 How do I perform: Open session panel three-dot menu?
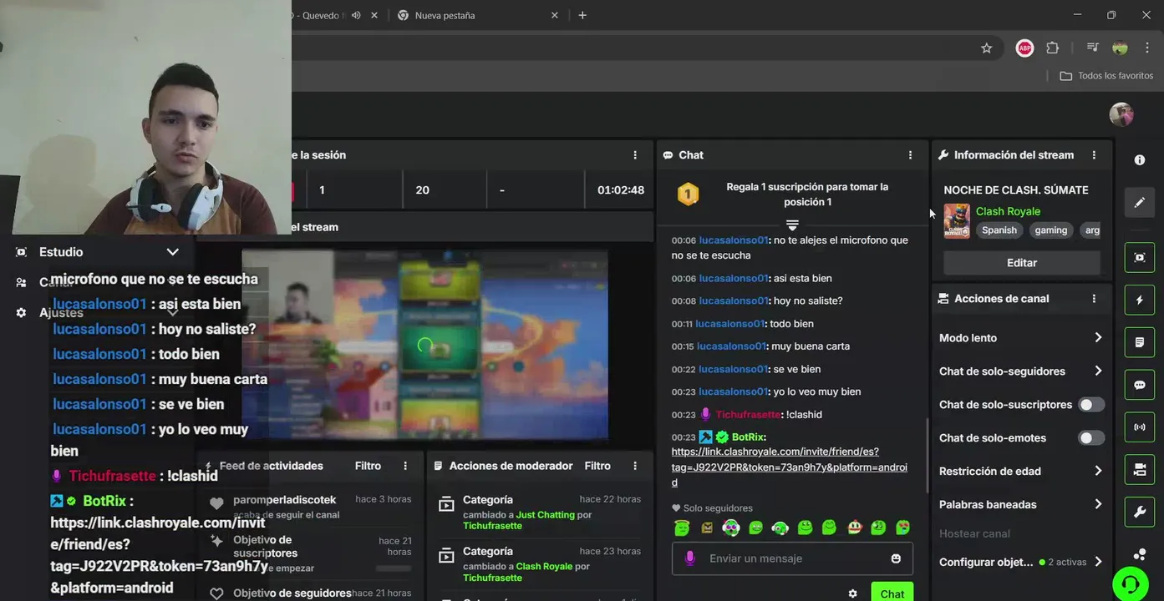(x=635, y=155)
